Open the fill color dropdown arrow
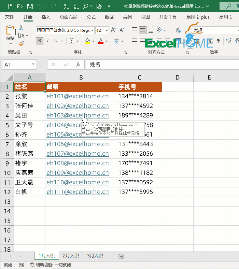 click(93, 41)
